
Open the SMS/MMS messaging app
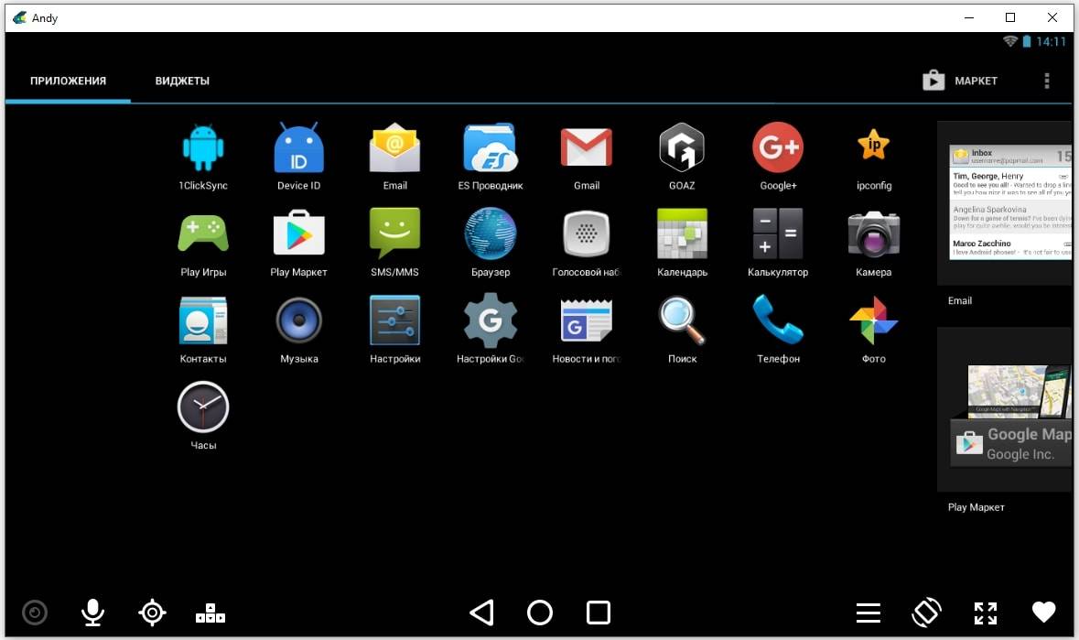pyautogui.click(x=395, y=234)
